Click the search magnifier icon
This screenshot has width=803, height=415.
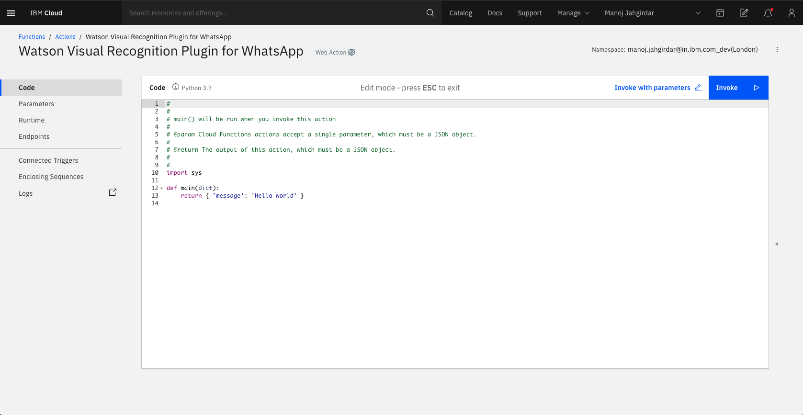point(430,13)
